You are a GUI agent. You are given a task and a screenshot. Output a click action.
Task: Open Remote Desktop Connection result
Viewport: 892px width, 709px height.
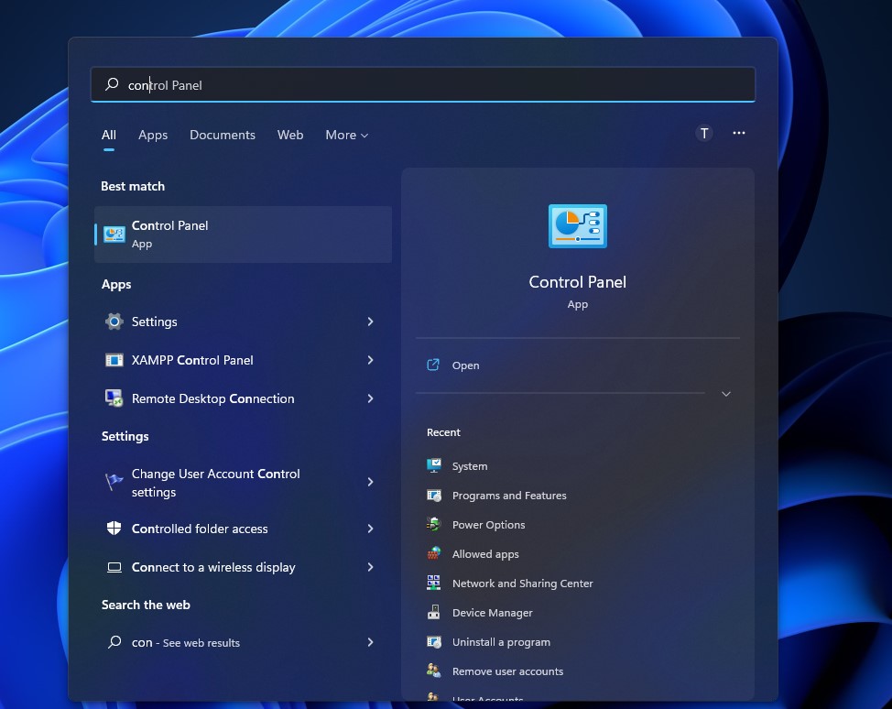pos(243,398)
